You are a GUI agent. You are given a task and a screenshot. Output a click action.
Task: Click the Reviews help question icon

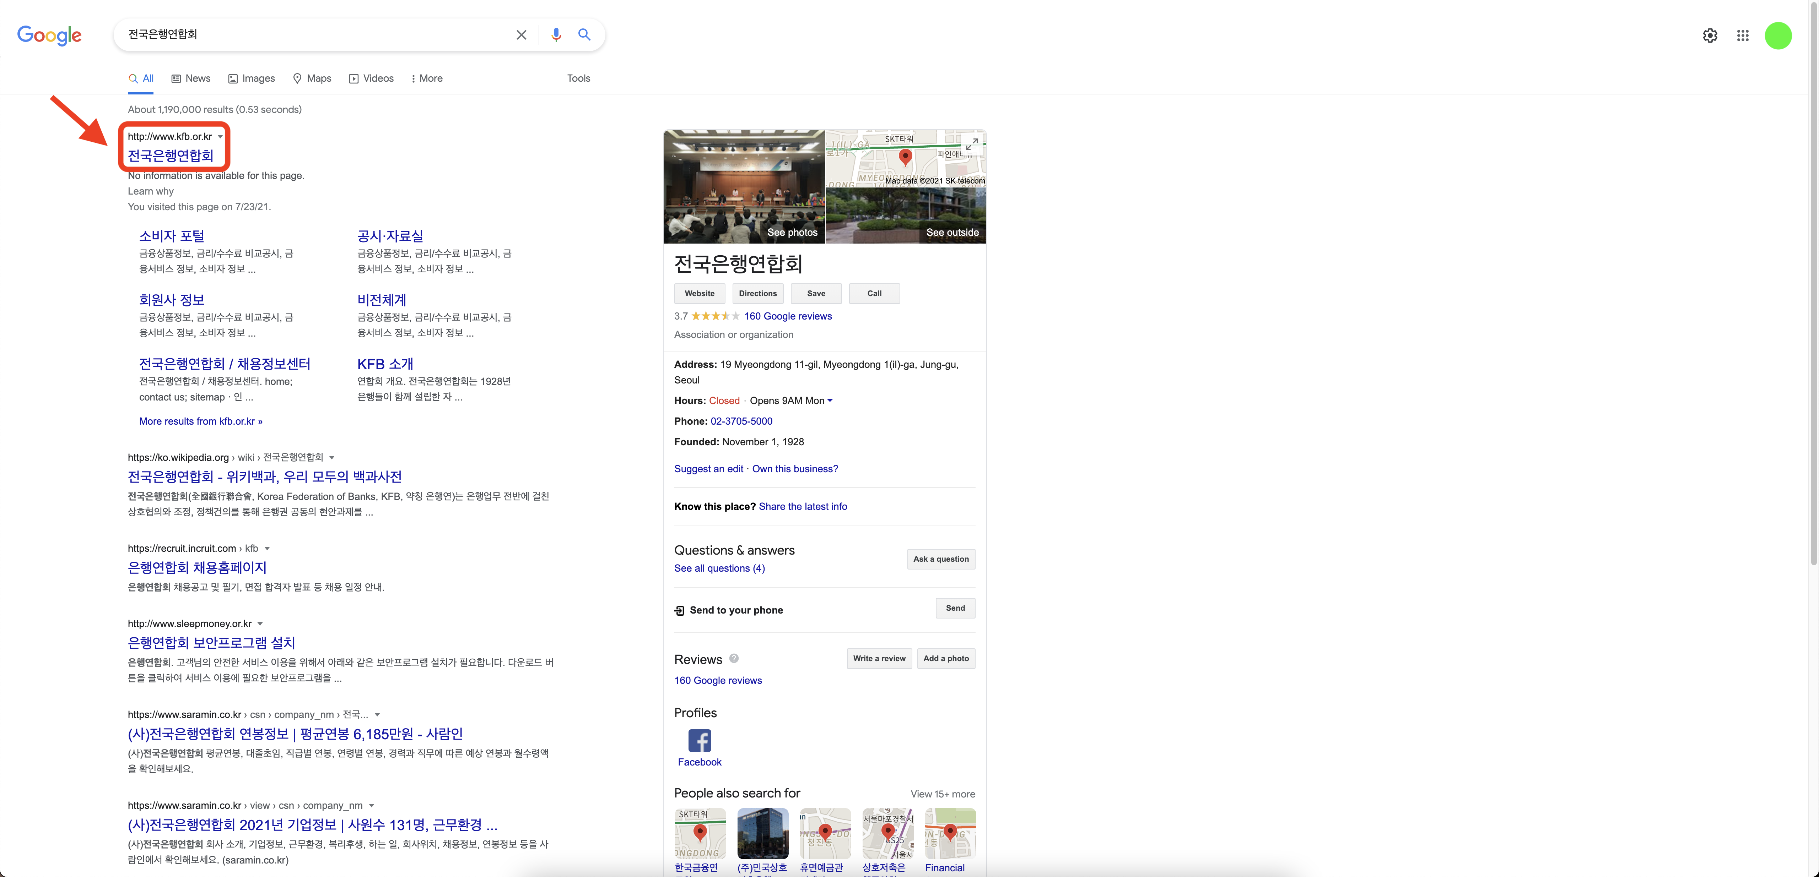(x=734, y=658)
